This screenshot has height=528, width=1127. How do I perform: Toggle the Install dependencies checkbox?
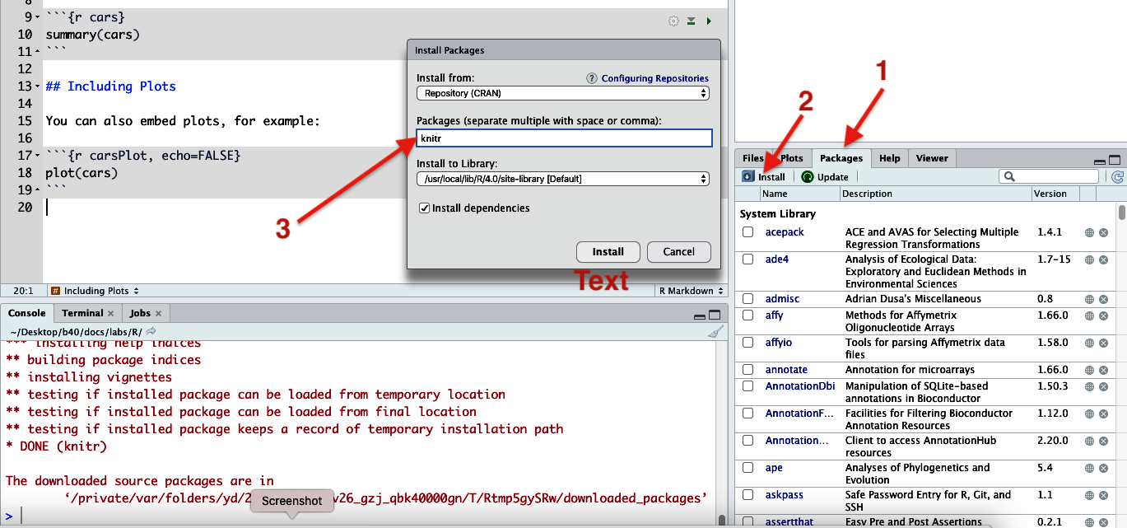425,208
